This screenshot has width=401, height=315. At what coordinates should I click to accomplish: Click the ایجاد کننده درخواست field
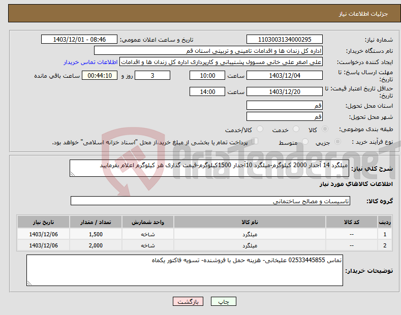pyautogui.click(x=221, y=62)
